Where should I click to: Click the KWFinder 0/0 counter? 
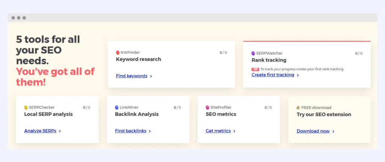(x=223, y=52)
